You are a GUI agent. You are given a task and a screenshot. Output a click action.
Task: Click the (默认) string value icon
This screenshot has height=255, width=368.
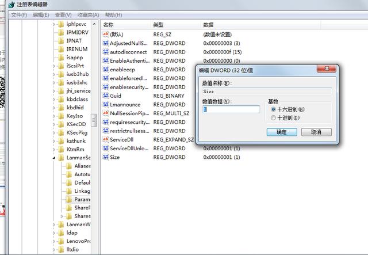(x=106, y=35)
